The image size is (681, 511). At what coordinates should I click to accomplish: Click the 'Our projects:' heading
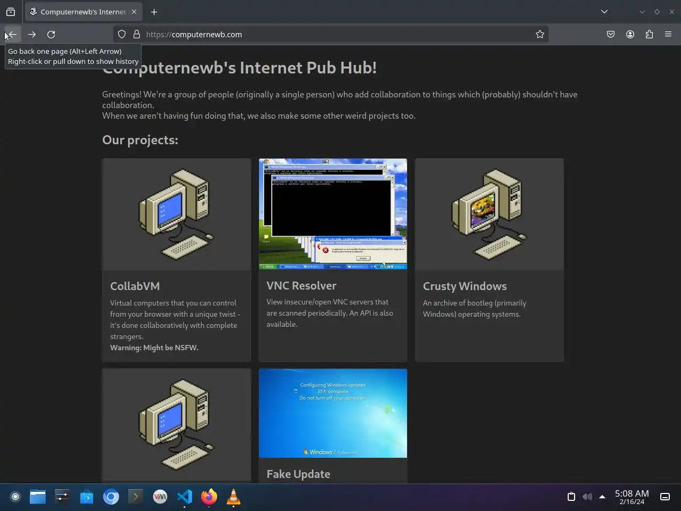[140, 139]
